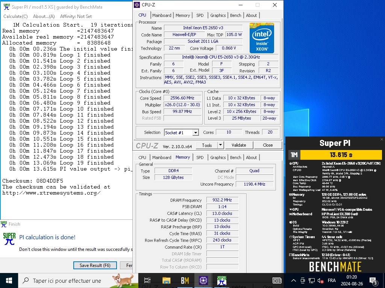Show hidden tray icons chevron
The image size is (385, 288).
[294, 280]
